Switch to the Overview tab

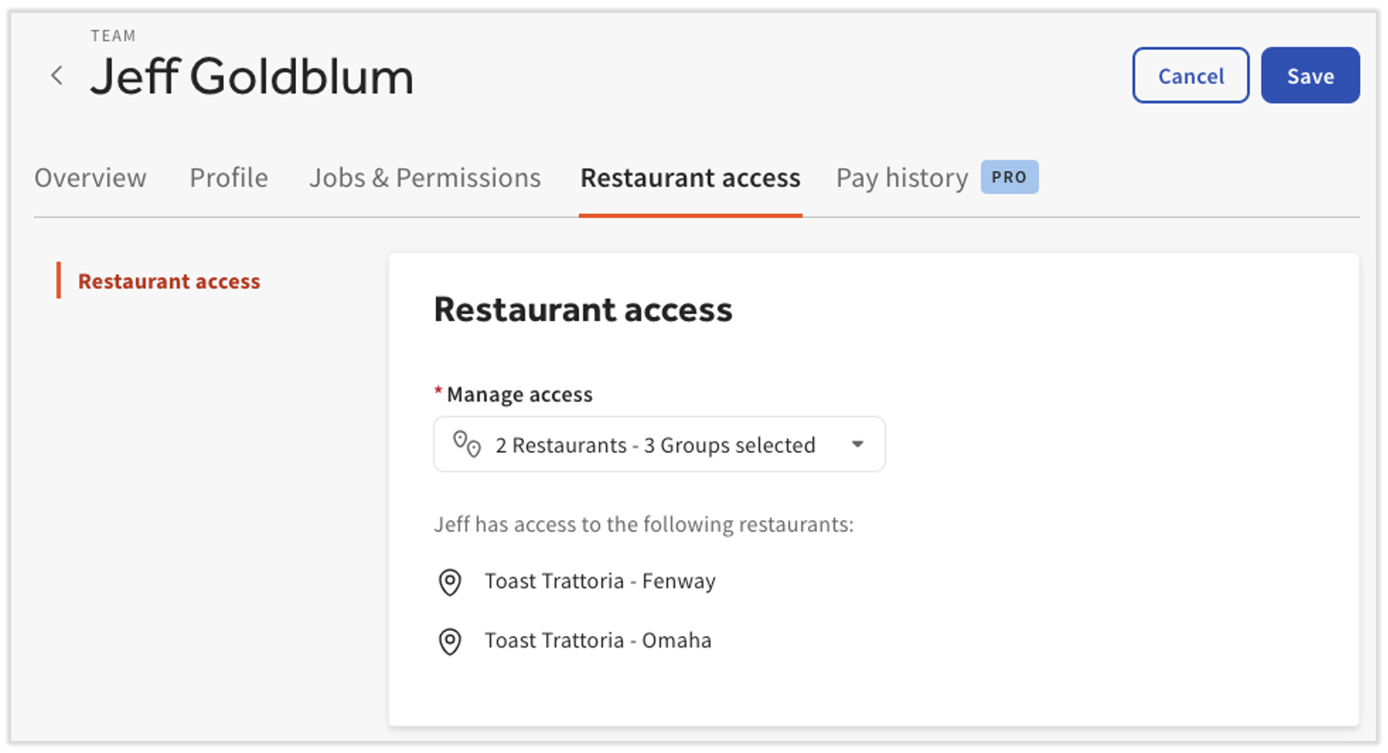point(90,177)
